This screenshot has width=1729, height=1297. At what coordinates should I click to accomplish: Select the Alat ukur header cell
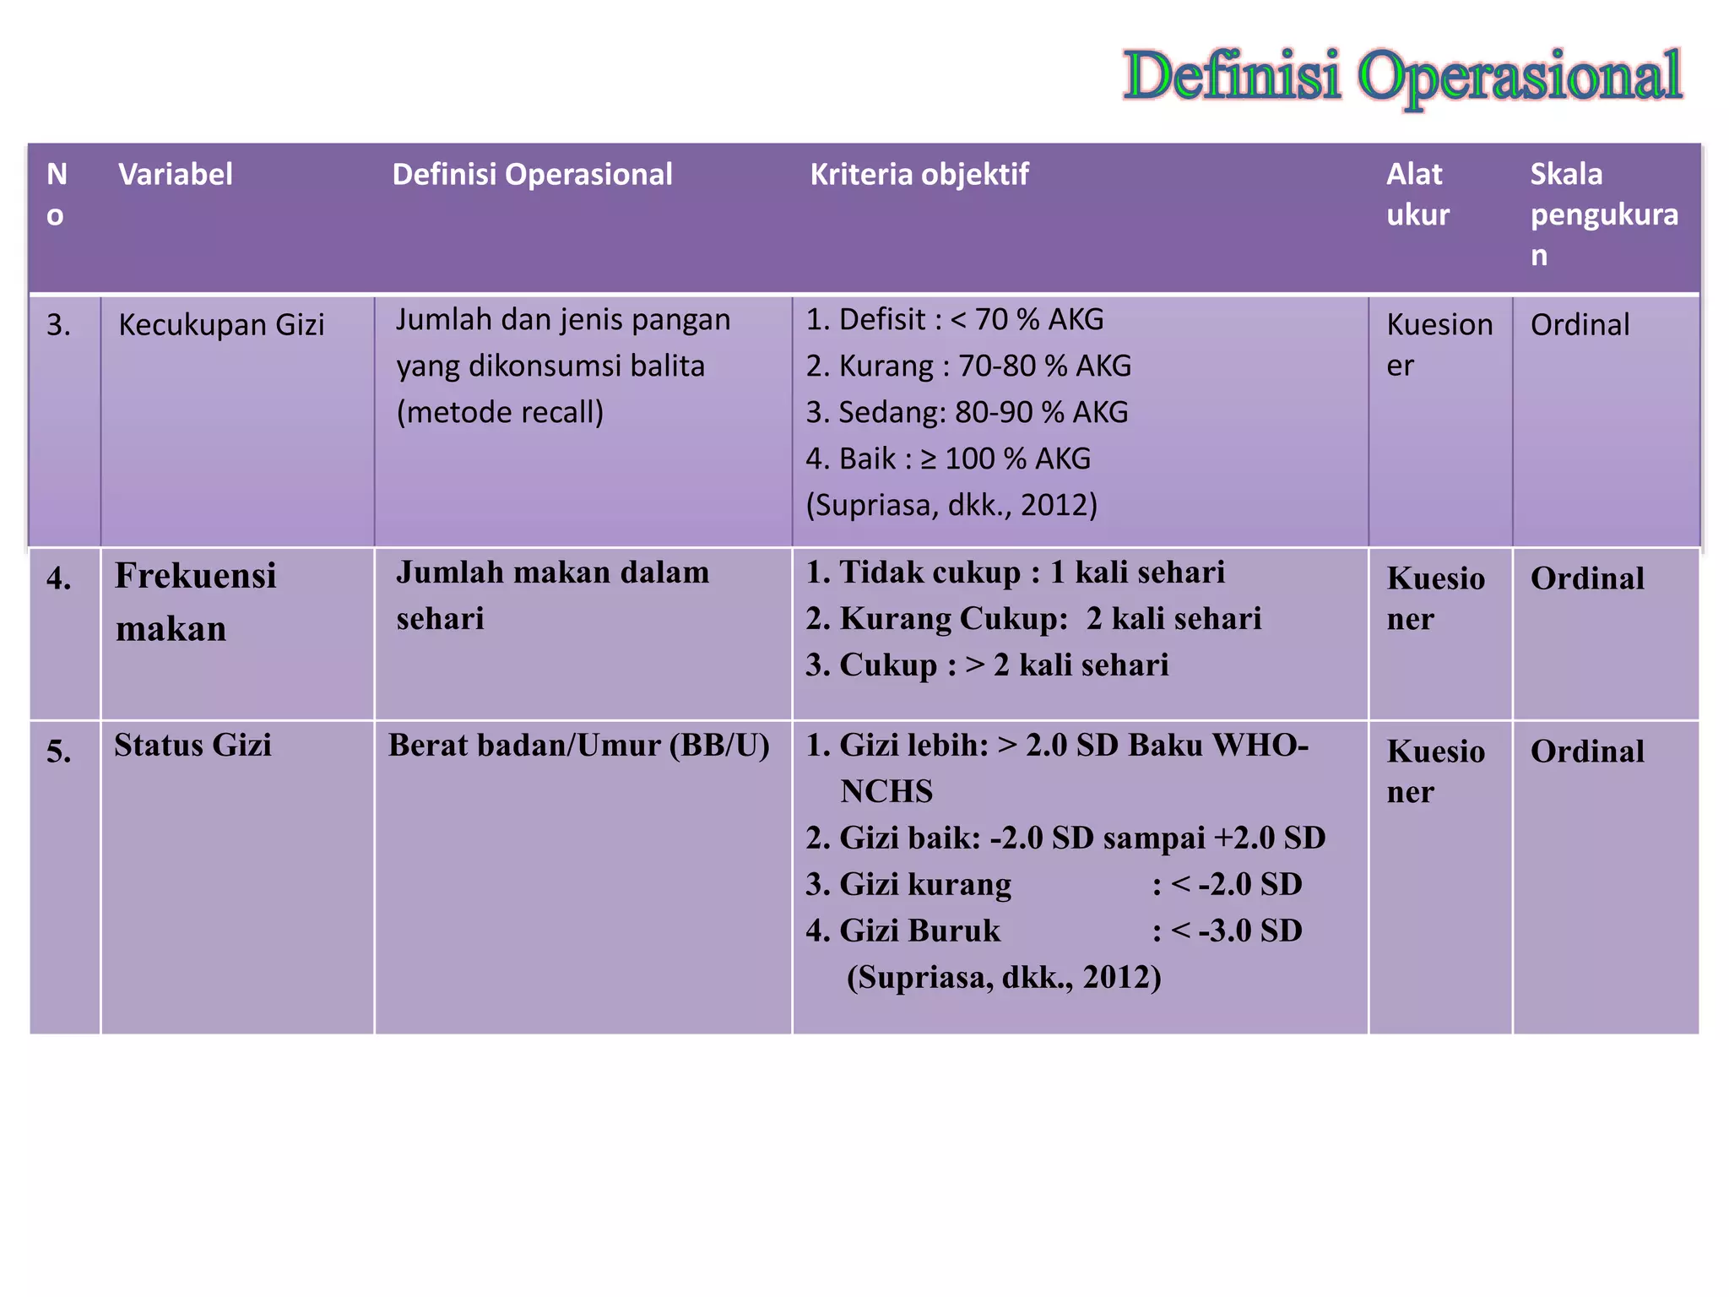[x=1417, y=194]
